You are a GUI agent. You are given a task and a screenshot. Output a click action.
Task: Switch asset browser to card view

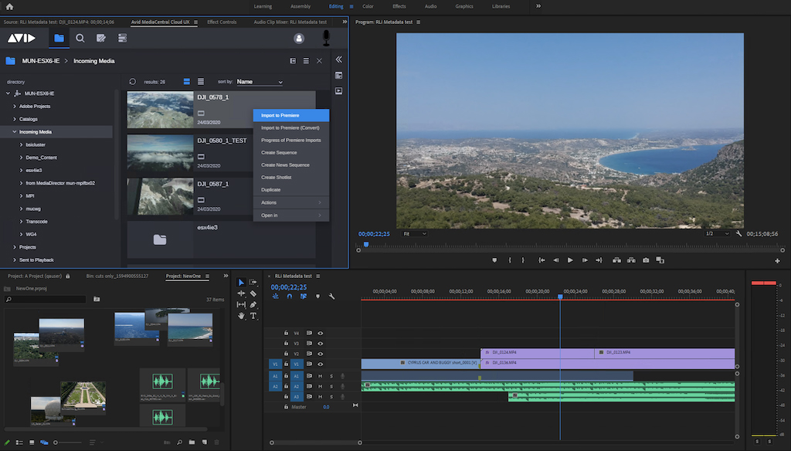[x=187, y=82]
